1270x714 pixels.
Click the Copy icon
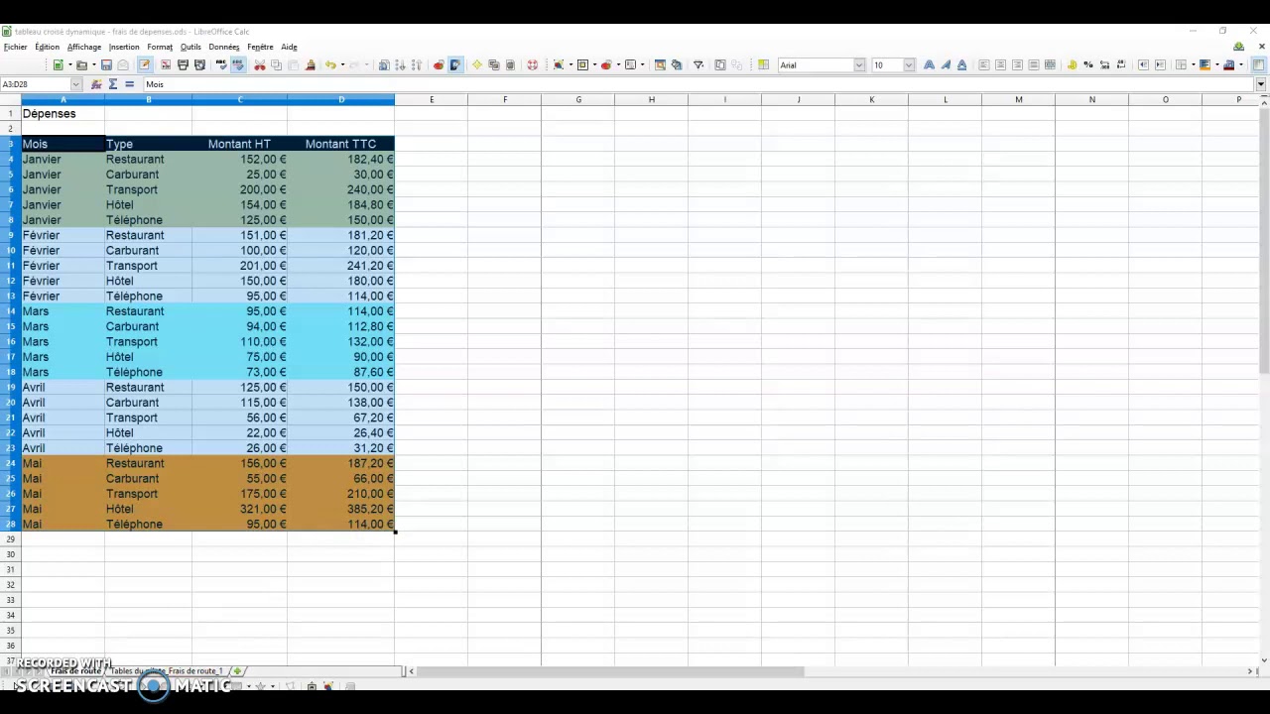[276, 64]
